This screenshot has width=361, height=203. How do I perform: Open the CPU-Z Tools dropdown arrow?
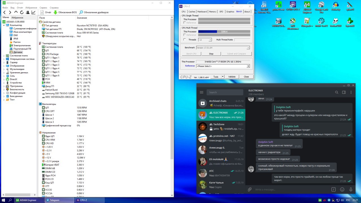223,77
